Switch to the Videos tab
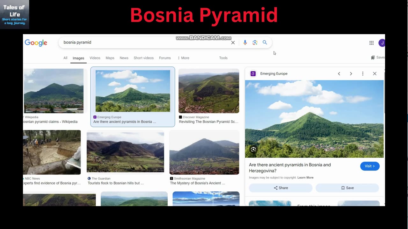The width and height of the screenshot is (408, 229). [95, 58]
